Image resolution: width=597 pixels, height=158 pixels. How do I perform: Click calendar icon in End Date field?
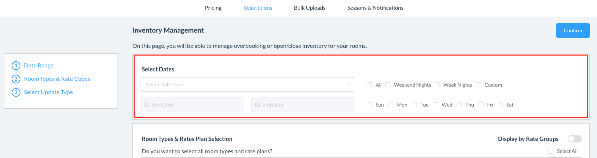point(258,105)
